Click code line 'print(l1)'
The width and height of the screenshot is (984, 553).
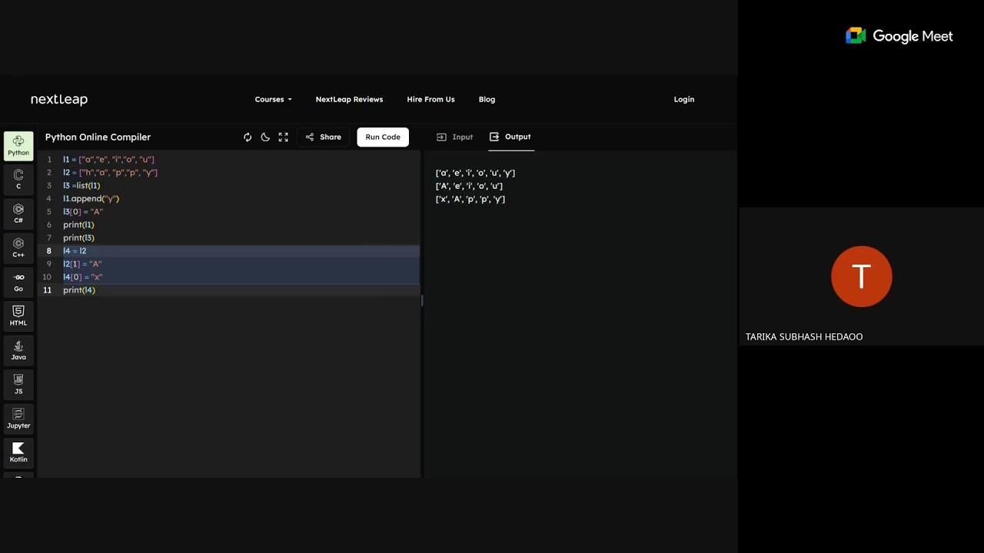pyautogui.click(x=78, y=224)
